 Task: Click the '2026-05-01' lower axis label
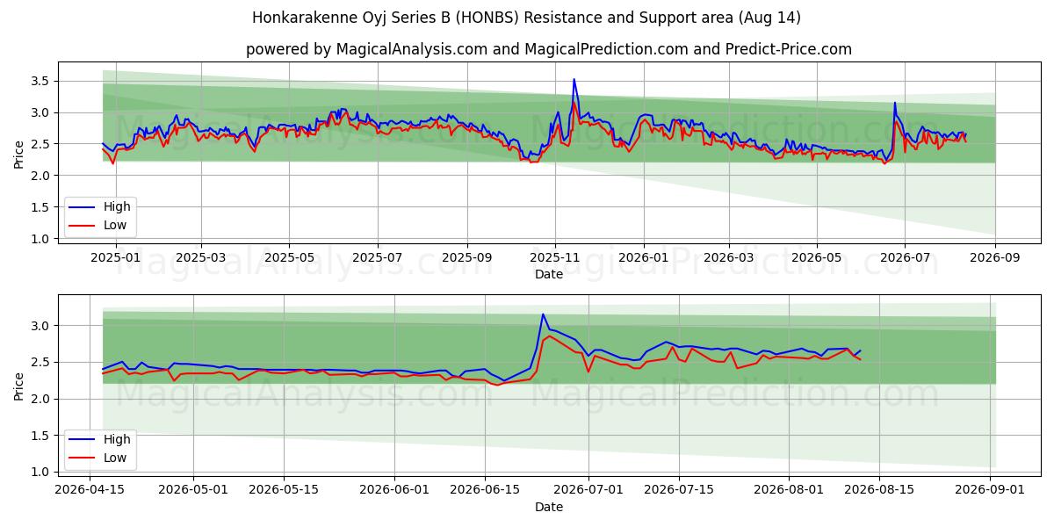click(193, 490)
